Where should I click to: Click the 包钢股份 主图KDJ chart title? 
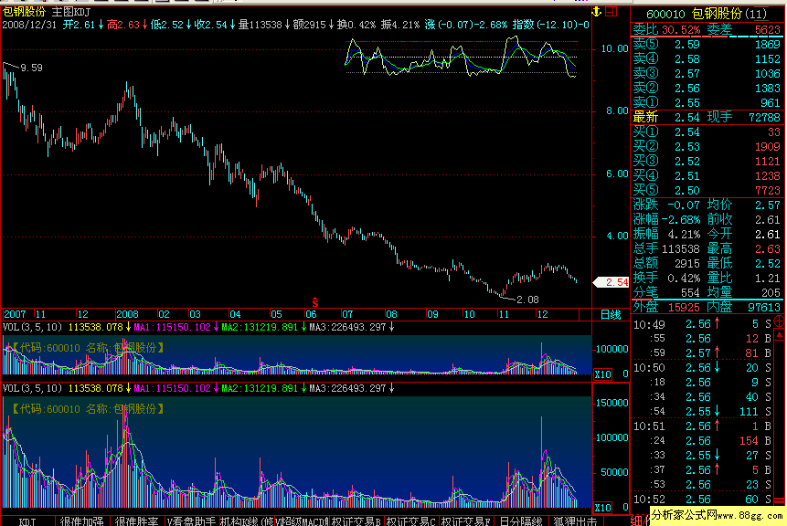(x=47, y=12)
